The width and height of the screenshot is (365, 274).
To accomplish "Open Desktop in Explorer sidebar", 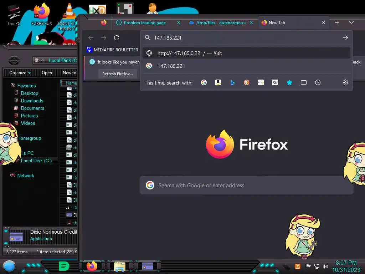I will 29,93.
